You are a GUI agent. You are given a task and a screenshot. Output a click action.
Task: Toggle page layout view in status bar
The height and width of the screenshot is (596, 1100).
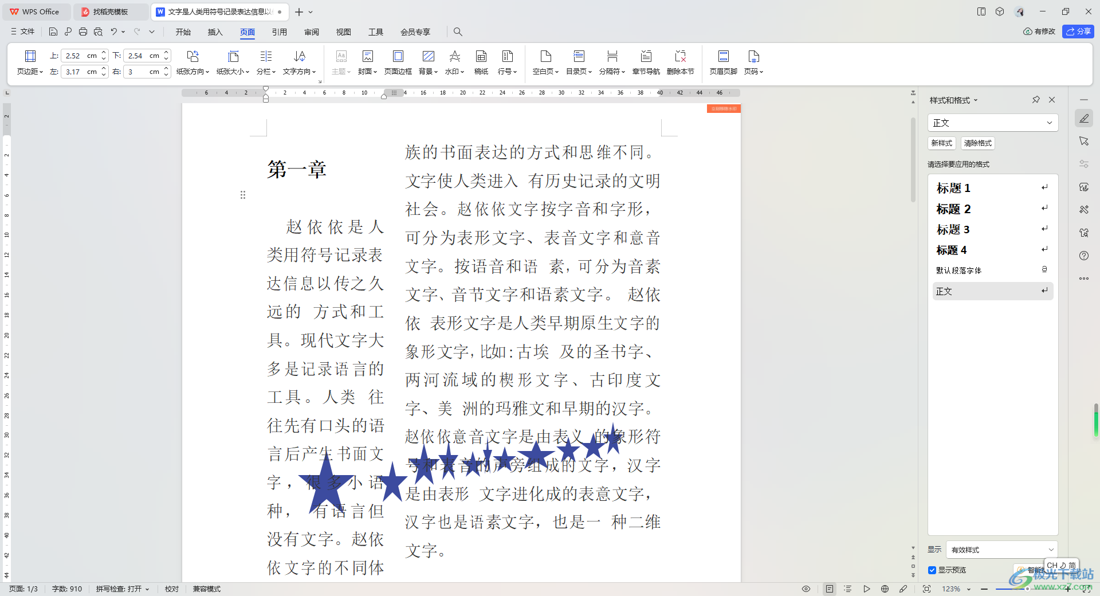coord(829,589)
